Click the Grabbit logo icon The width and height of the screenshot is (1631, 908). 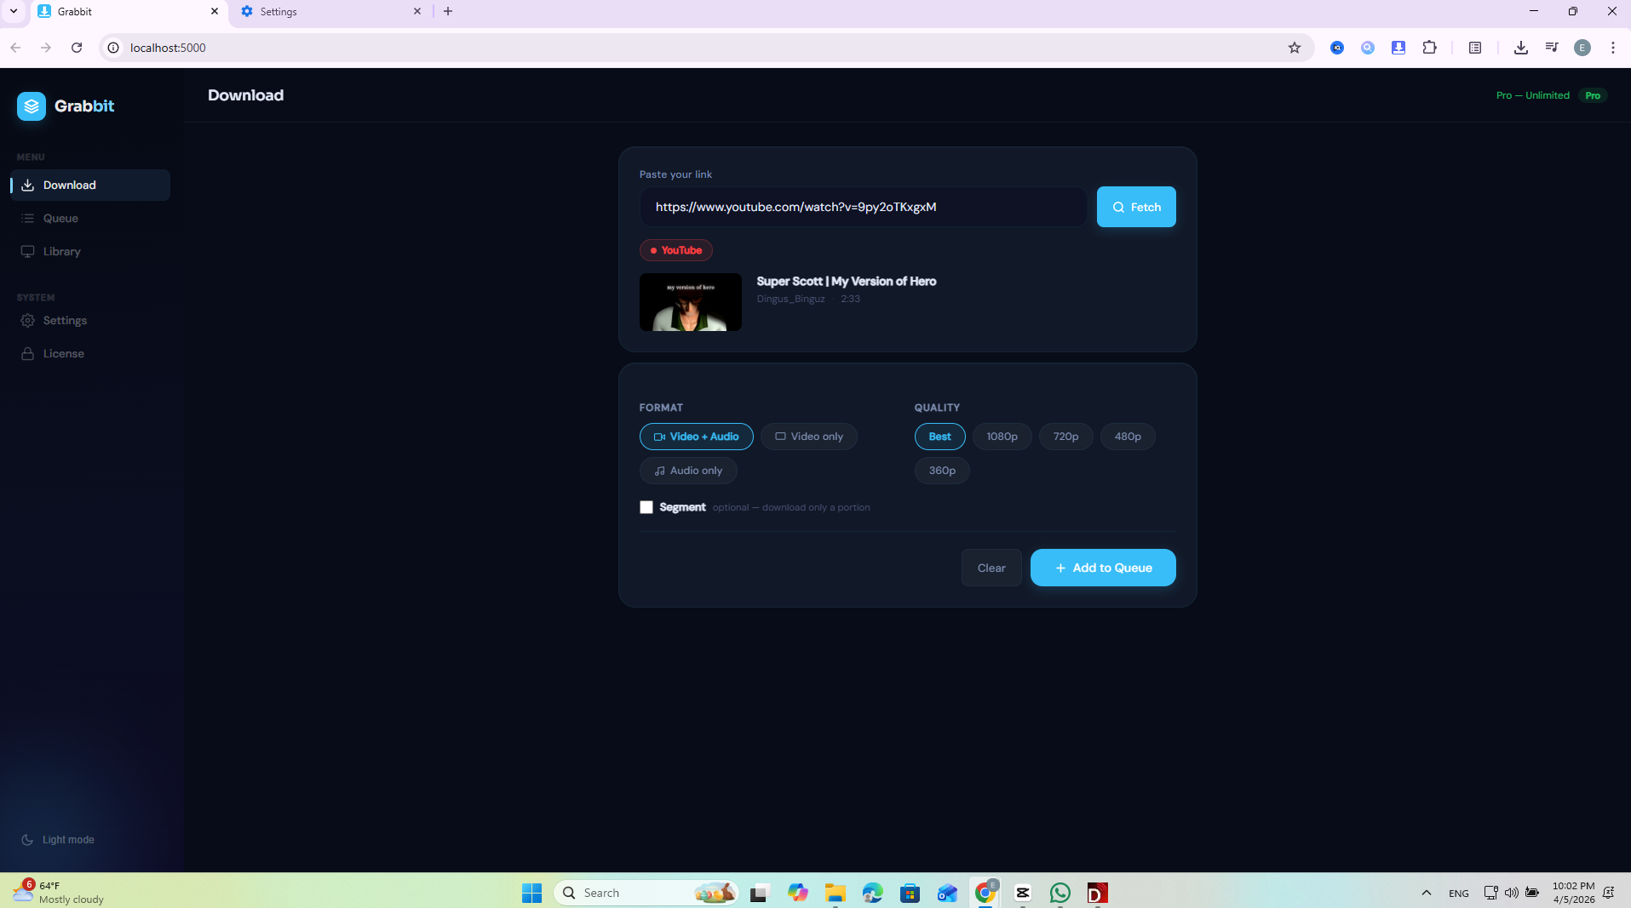point(32,106)
